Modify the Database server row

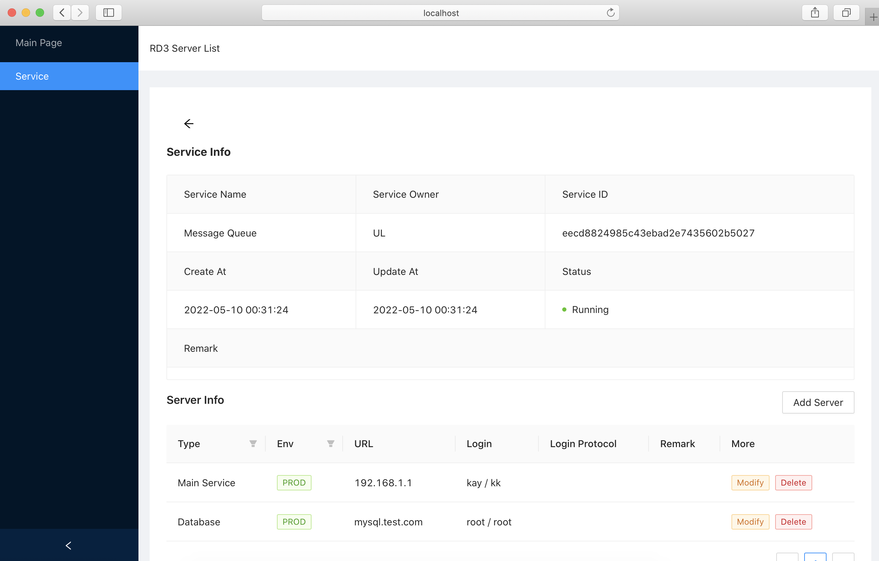[750, 522]
